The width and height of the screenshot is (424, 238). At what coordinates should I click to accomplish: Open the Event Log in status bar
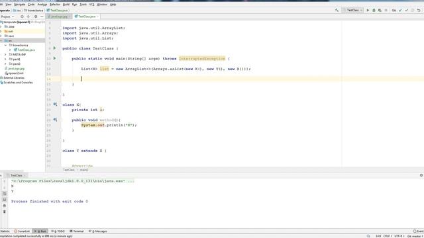pos(418,231)
